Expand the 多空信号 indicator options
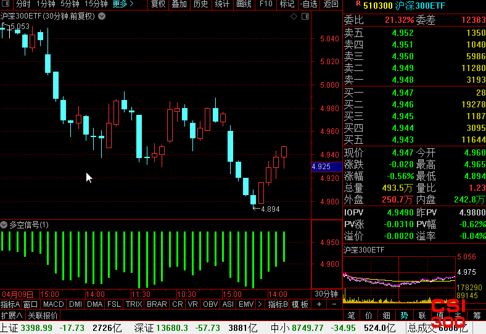 [4, 225]
